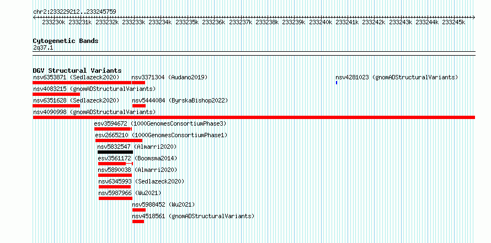Viewport: 491px width, 243px height.
Task: Select esv3561172 Boomsma2014 label
Action: pyautogui.click(x=137, y=158)
